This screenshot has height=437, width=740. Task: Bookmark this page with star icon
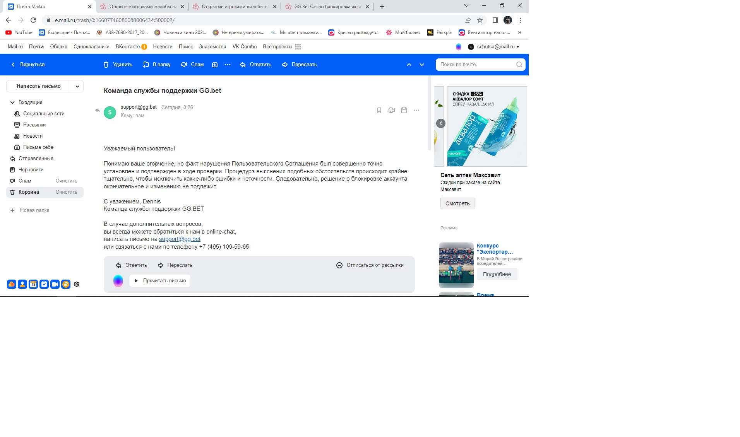[480, 20]
